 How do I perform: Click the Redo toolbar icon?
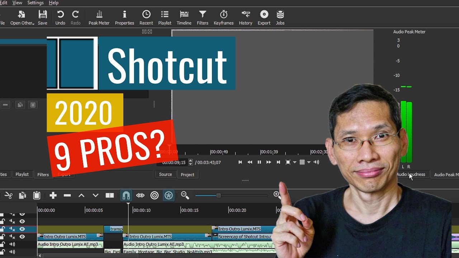(x=75, y=18)
